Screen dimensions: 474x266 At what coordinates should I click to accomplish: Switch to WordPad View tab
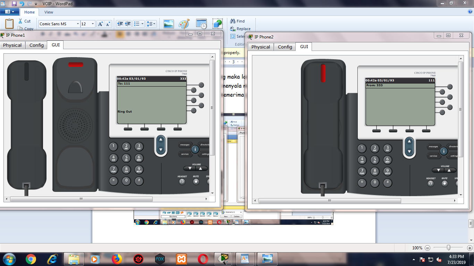(49, 12)
